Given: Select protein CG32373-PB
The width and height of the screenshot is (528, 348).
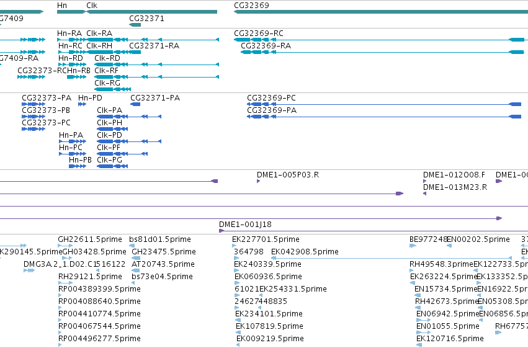Looking at the screenshot, I should (46, 110).
